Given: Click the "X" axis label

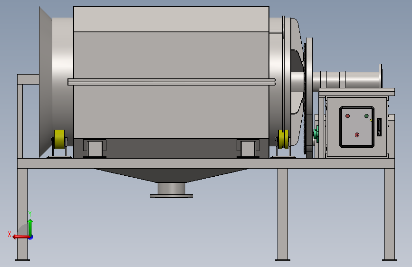Looking at the screenshot, I should tap(10, 234).
